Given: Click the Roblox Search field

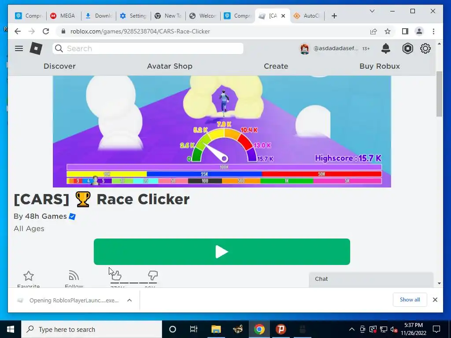Looking at the screenshot, I should (148, 48).
